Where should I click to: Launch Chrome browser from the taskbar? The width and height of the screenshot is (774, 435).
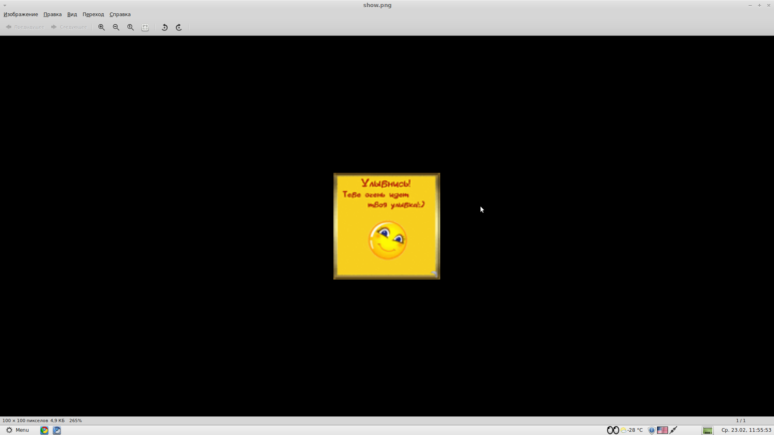(44, 430)
